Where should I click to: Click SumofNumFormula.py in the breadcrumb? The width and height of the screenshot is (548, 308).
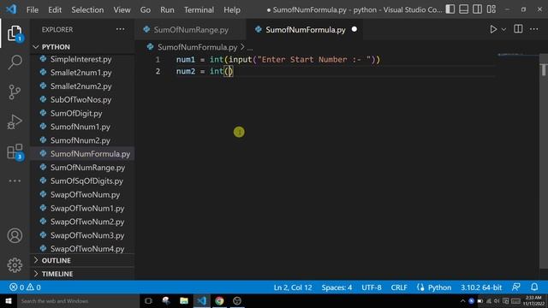[x=197, y=47]
